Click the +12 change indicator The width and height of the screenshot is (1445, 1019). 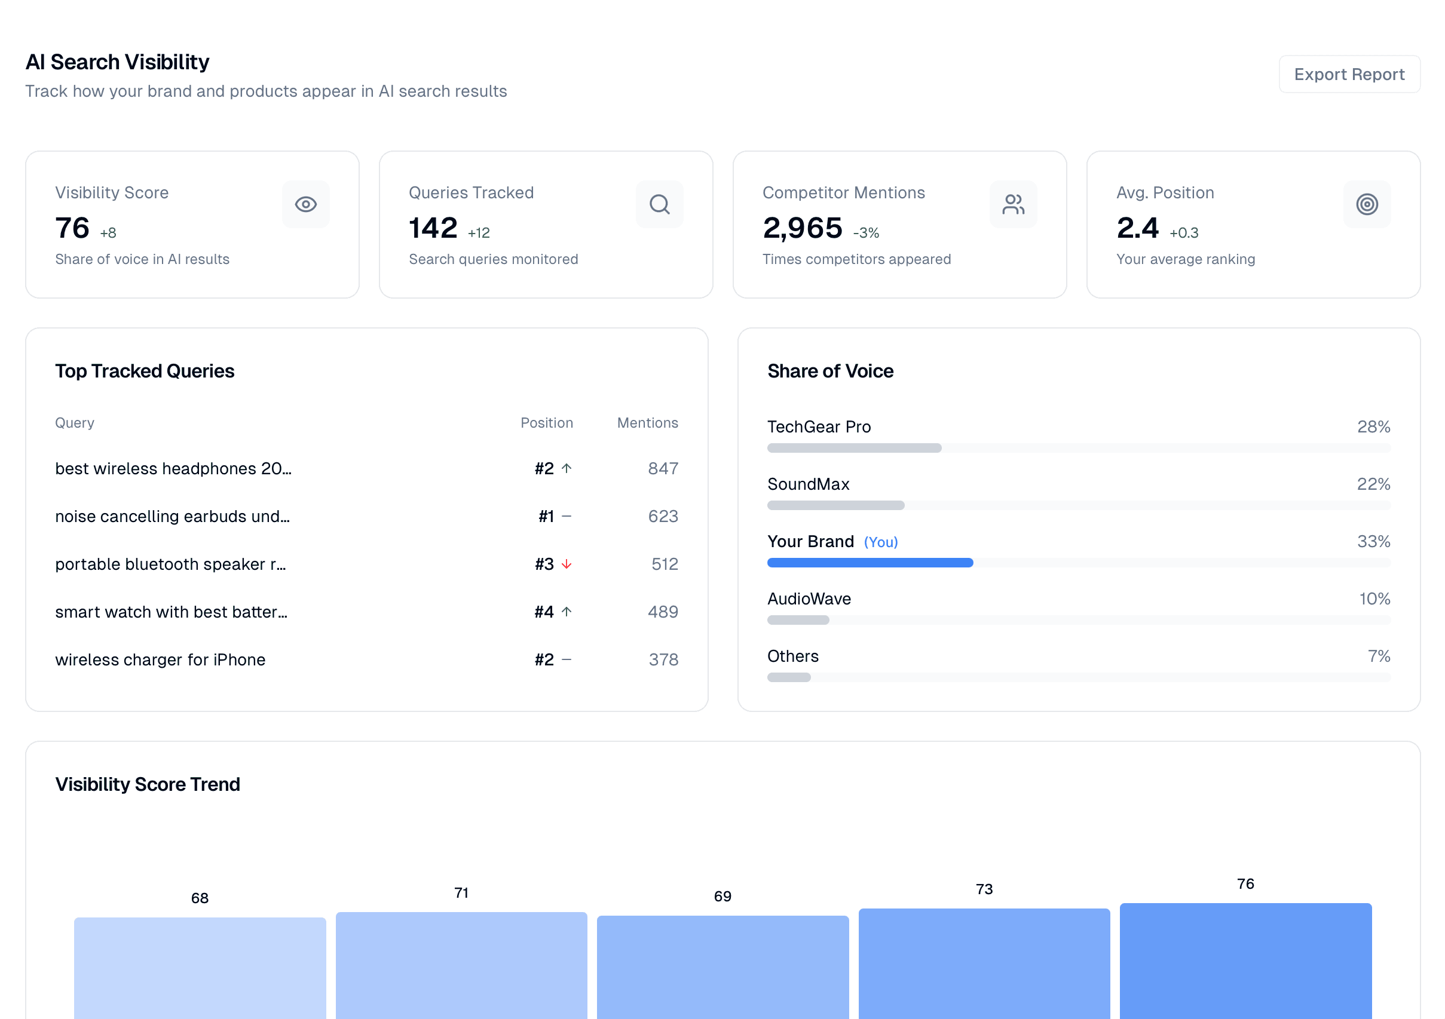[479, 233]
